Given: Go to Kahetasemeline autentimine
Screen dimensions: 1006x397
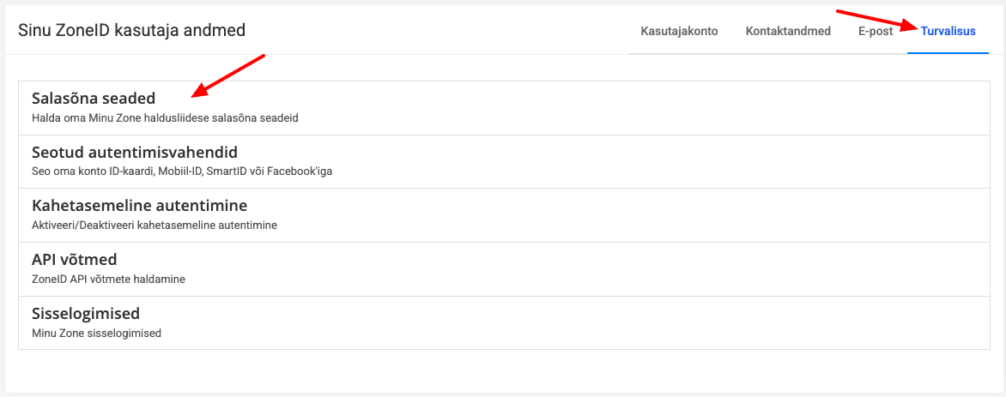Looking at the screenshot, I should click(x=139, y=206).
